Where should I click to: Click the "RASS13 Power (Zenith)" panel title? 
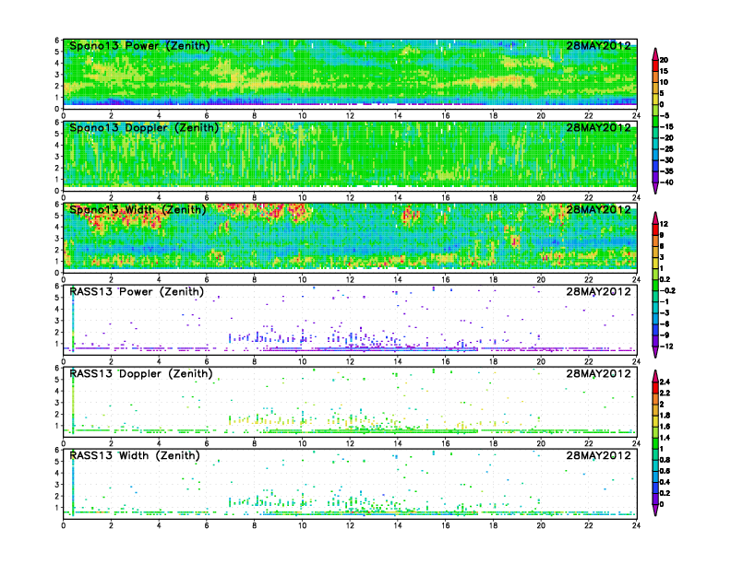(137, 292)
